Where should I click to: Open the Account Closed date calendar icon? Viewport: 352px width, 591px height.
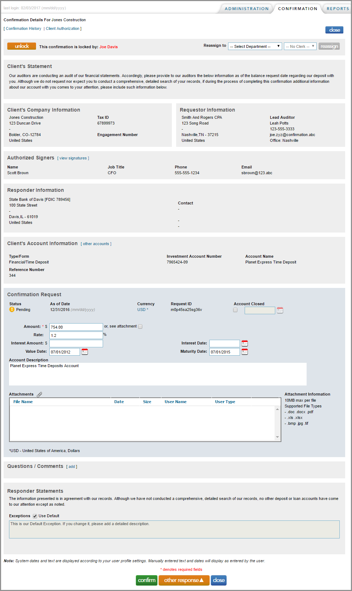[x=280, y=310]
